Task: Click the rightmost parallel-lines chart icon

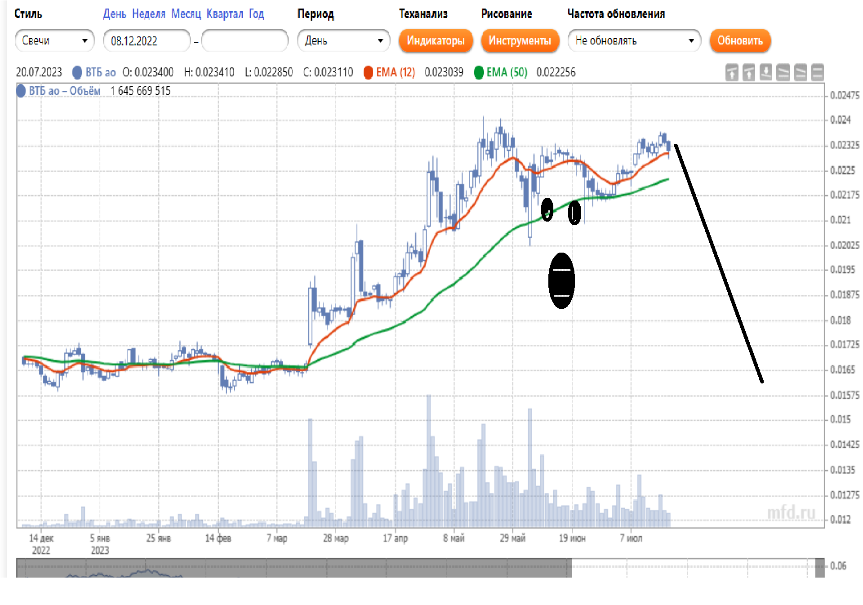Action: 817,72
